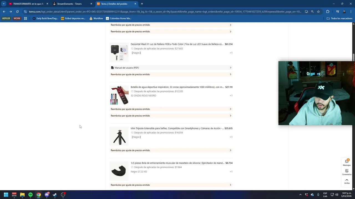Viewport: 355px width, 199px height.
Task: Open Steam from the taskbar
Action: pos(55,195)
